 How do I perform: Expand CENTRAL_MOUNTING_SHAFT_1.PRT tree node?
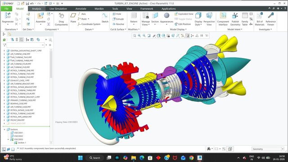pyautogui.click(x=4, y=51)
